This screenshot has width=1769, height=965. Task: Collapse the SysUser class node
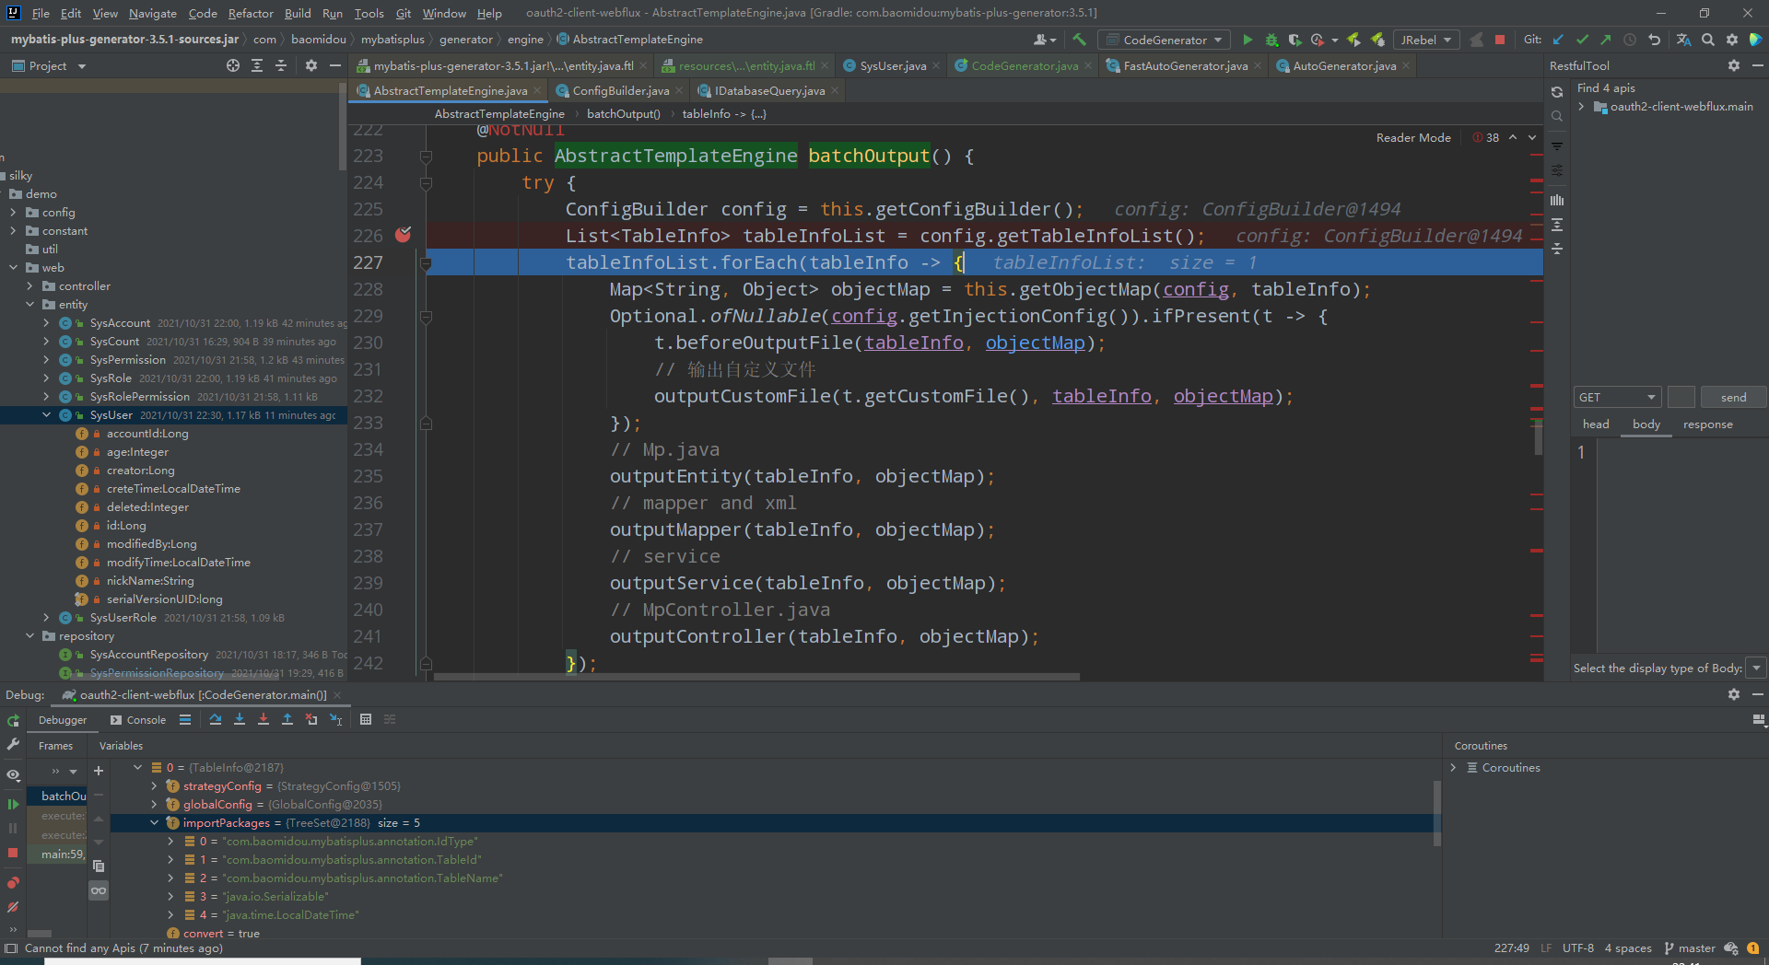click(x=46, y=415)
